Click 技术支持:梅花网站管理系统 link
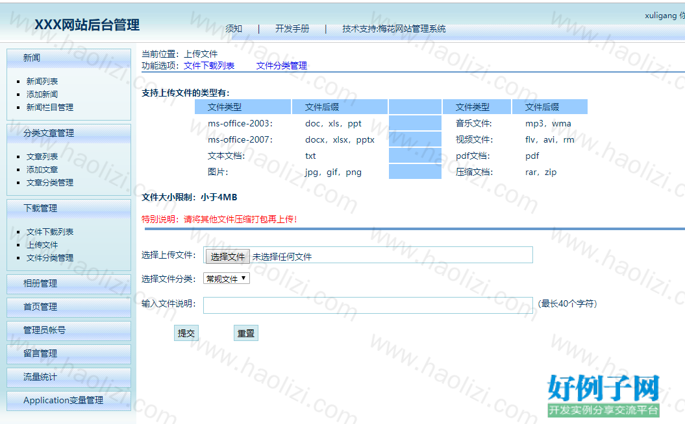Image resolution: width=685 pixels, height=424 pixels. click(x=394, y=29)
